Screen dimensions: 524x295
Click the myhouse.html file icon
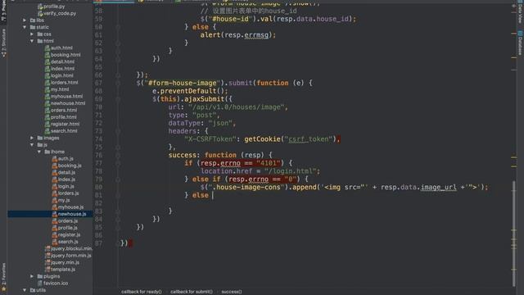(x=47, y=97)
